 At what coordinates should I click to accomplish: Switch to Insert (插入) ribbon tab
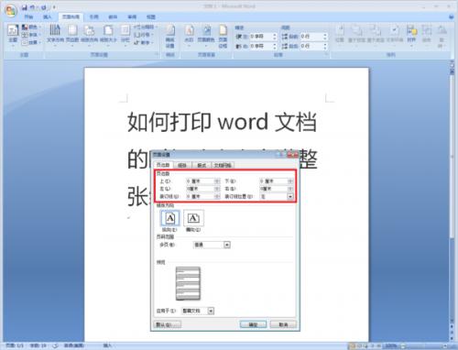pyautogui.click(x=48, y=16)
